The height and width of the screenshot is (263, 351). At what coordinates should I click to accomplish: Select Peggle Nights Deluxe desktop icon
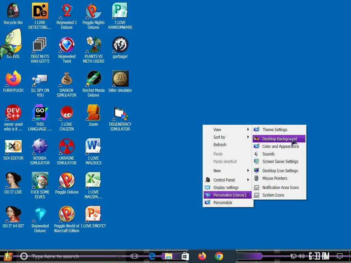tap(93, 11)
